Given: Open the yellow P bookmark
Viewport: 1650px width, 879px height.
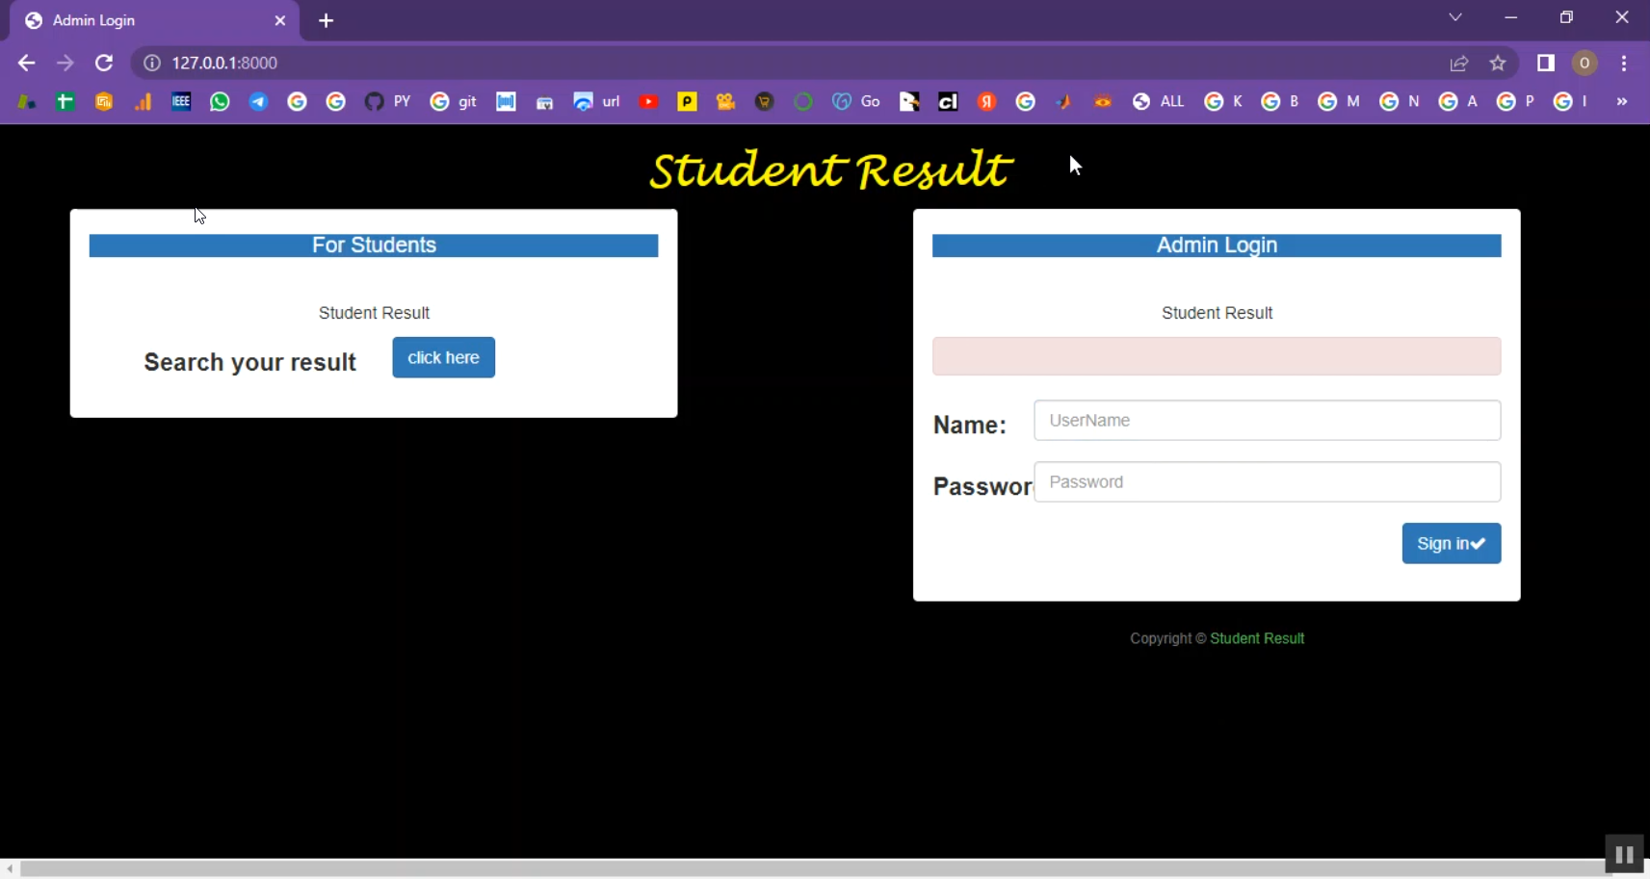Looking at the screenshot, I should click(687, 102).
